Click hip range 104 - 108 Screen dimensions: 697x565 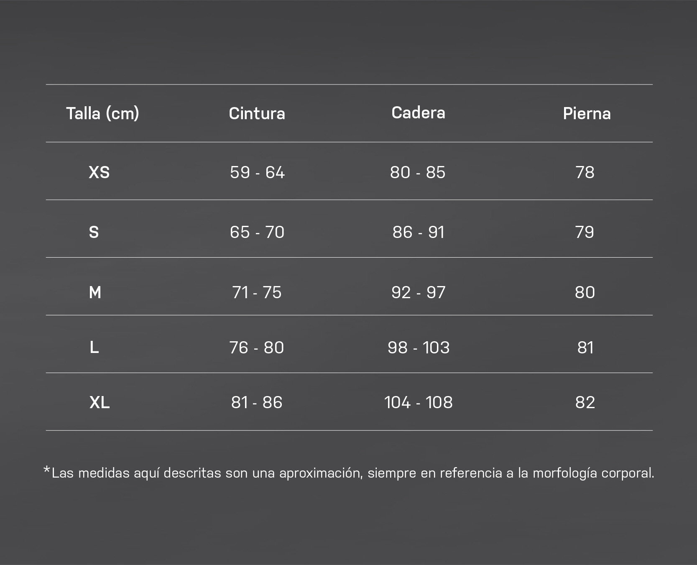pos(418,402)
